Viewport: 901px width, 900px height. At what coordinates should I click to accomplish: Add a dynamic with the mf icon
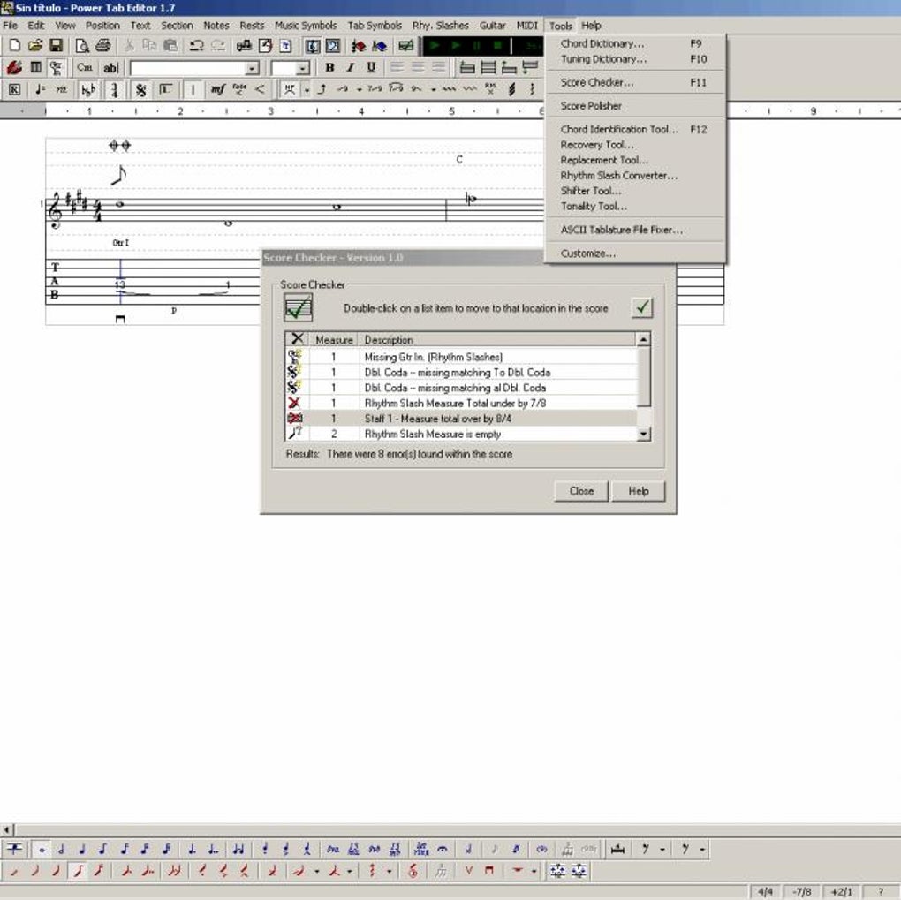(x=217, y=90)
